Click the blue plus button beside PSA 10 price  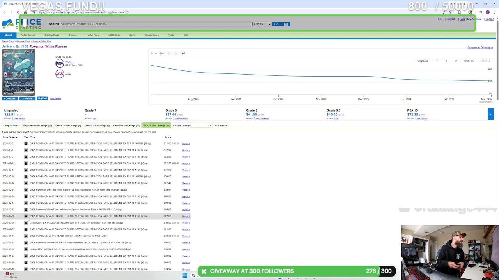[x=490, y=114]
